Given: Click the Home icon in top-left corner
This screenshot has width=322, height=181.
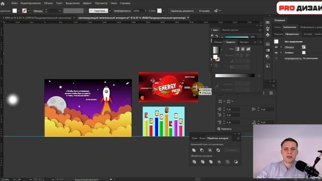Looking at the screenshot, I should coord(3,4).
